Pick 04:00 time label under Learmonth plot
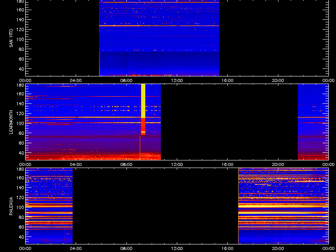Screen dimensions: 336x252 point(76,165)
